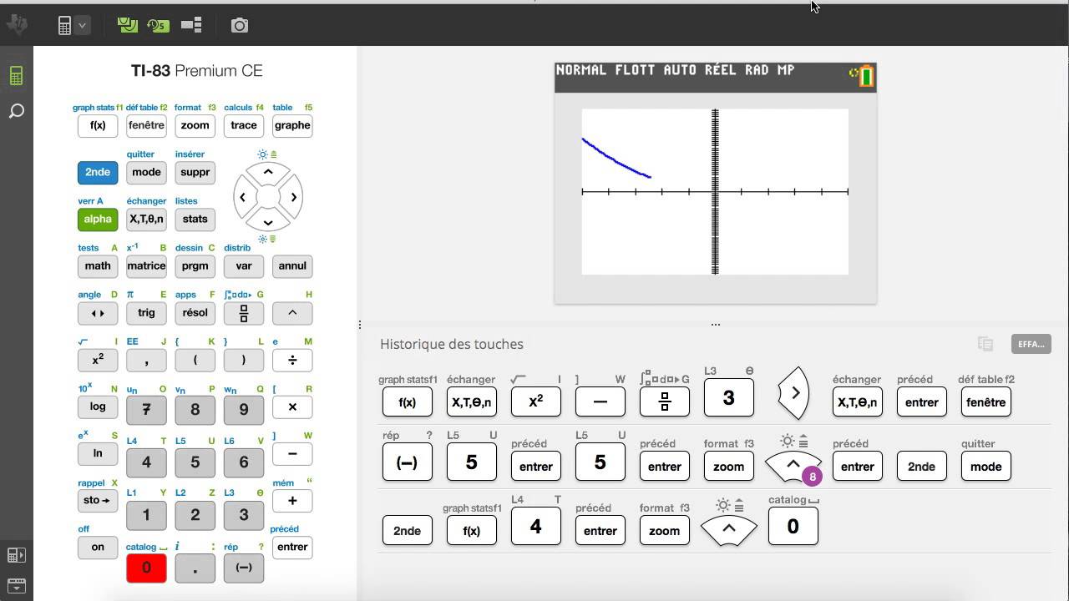The width and height of the screenshot is (1069, 601).
Task: Click the number 4 key in history
Action: pos(536,527)
